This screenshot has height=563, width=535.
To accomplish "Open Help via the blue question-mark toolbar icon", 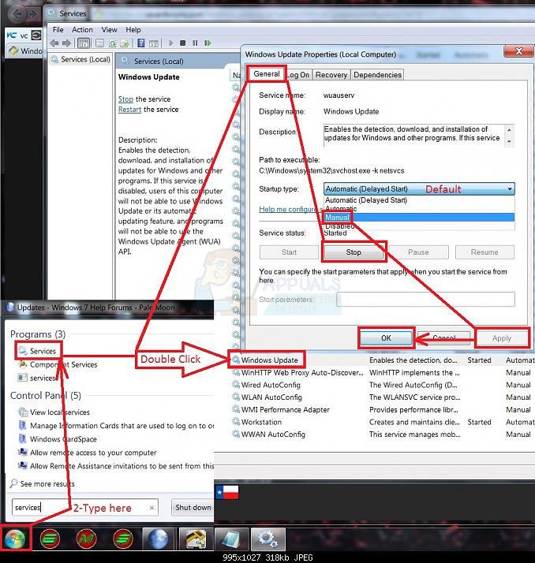I will pyautogui.click(x=141, y=43).
